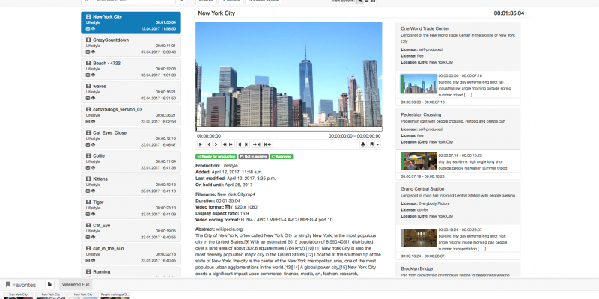599x299 pixels.
Task: Click the eye icon in the New York City row
Action: pyautogui.click(x=93, y=28)
